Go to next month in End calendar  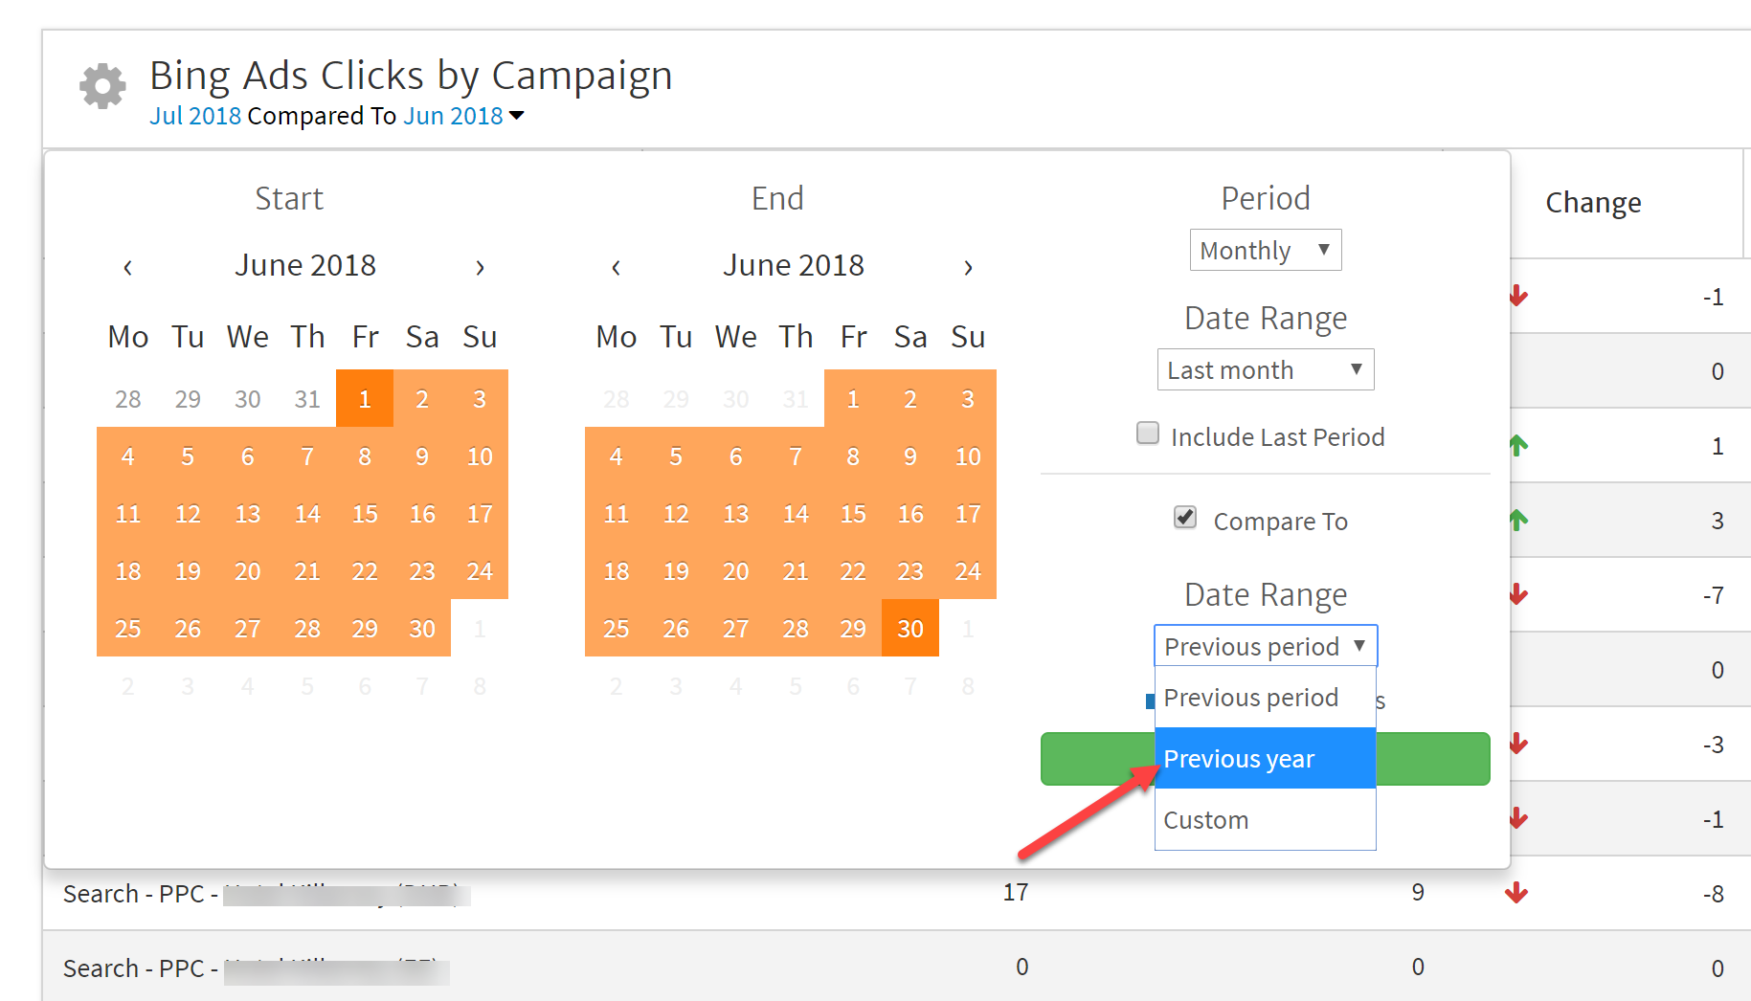pos(968,267)
